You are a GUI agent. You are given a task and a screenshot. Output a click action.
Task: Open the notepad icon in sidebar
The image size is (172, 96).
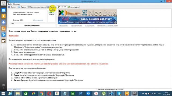click(x=3, y=41)
